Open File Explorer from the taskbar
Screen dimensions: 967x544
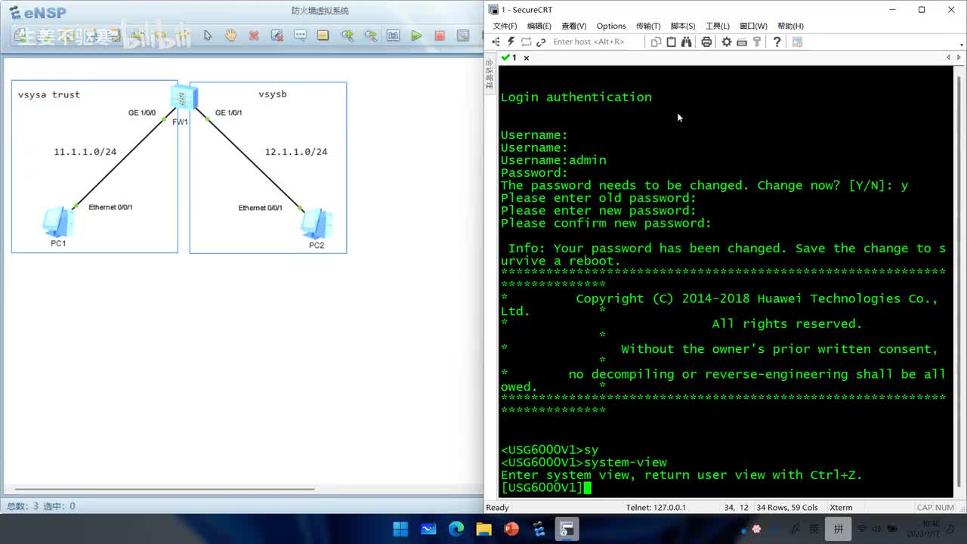[483, 529]
